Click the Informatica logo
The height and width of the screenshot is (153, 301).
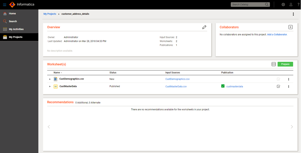tap(22, 4)
